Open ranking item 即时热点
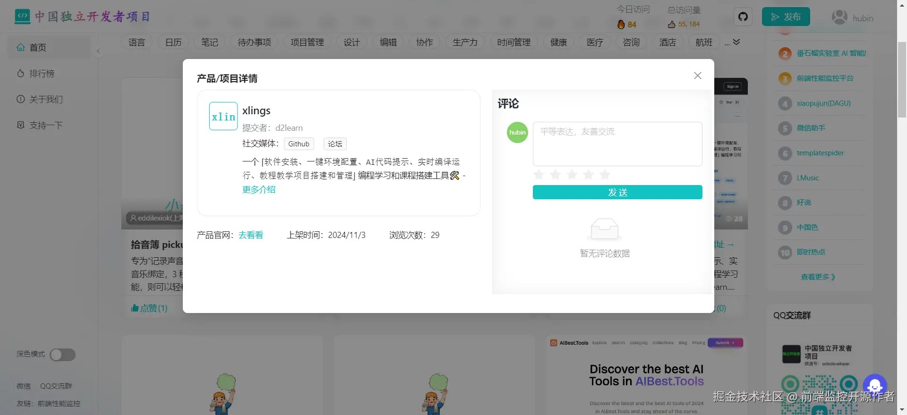This screenshot has height=415, width=907. (x=811, y=252)
